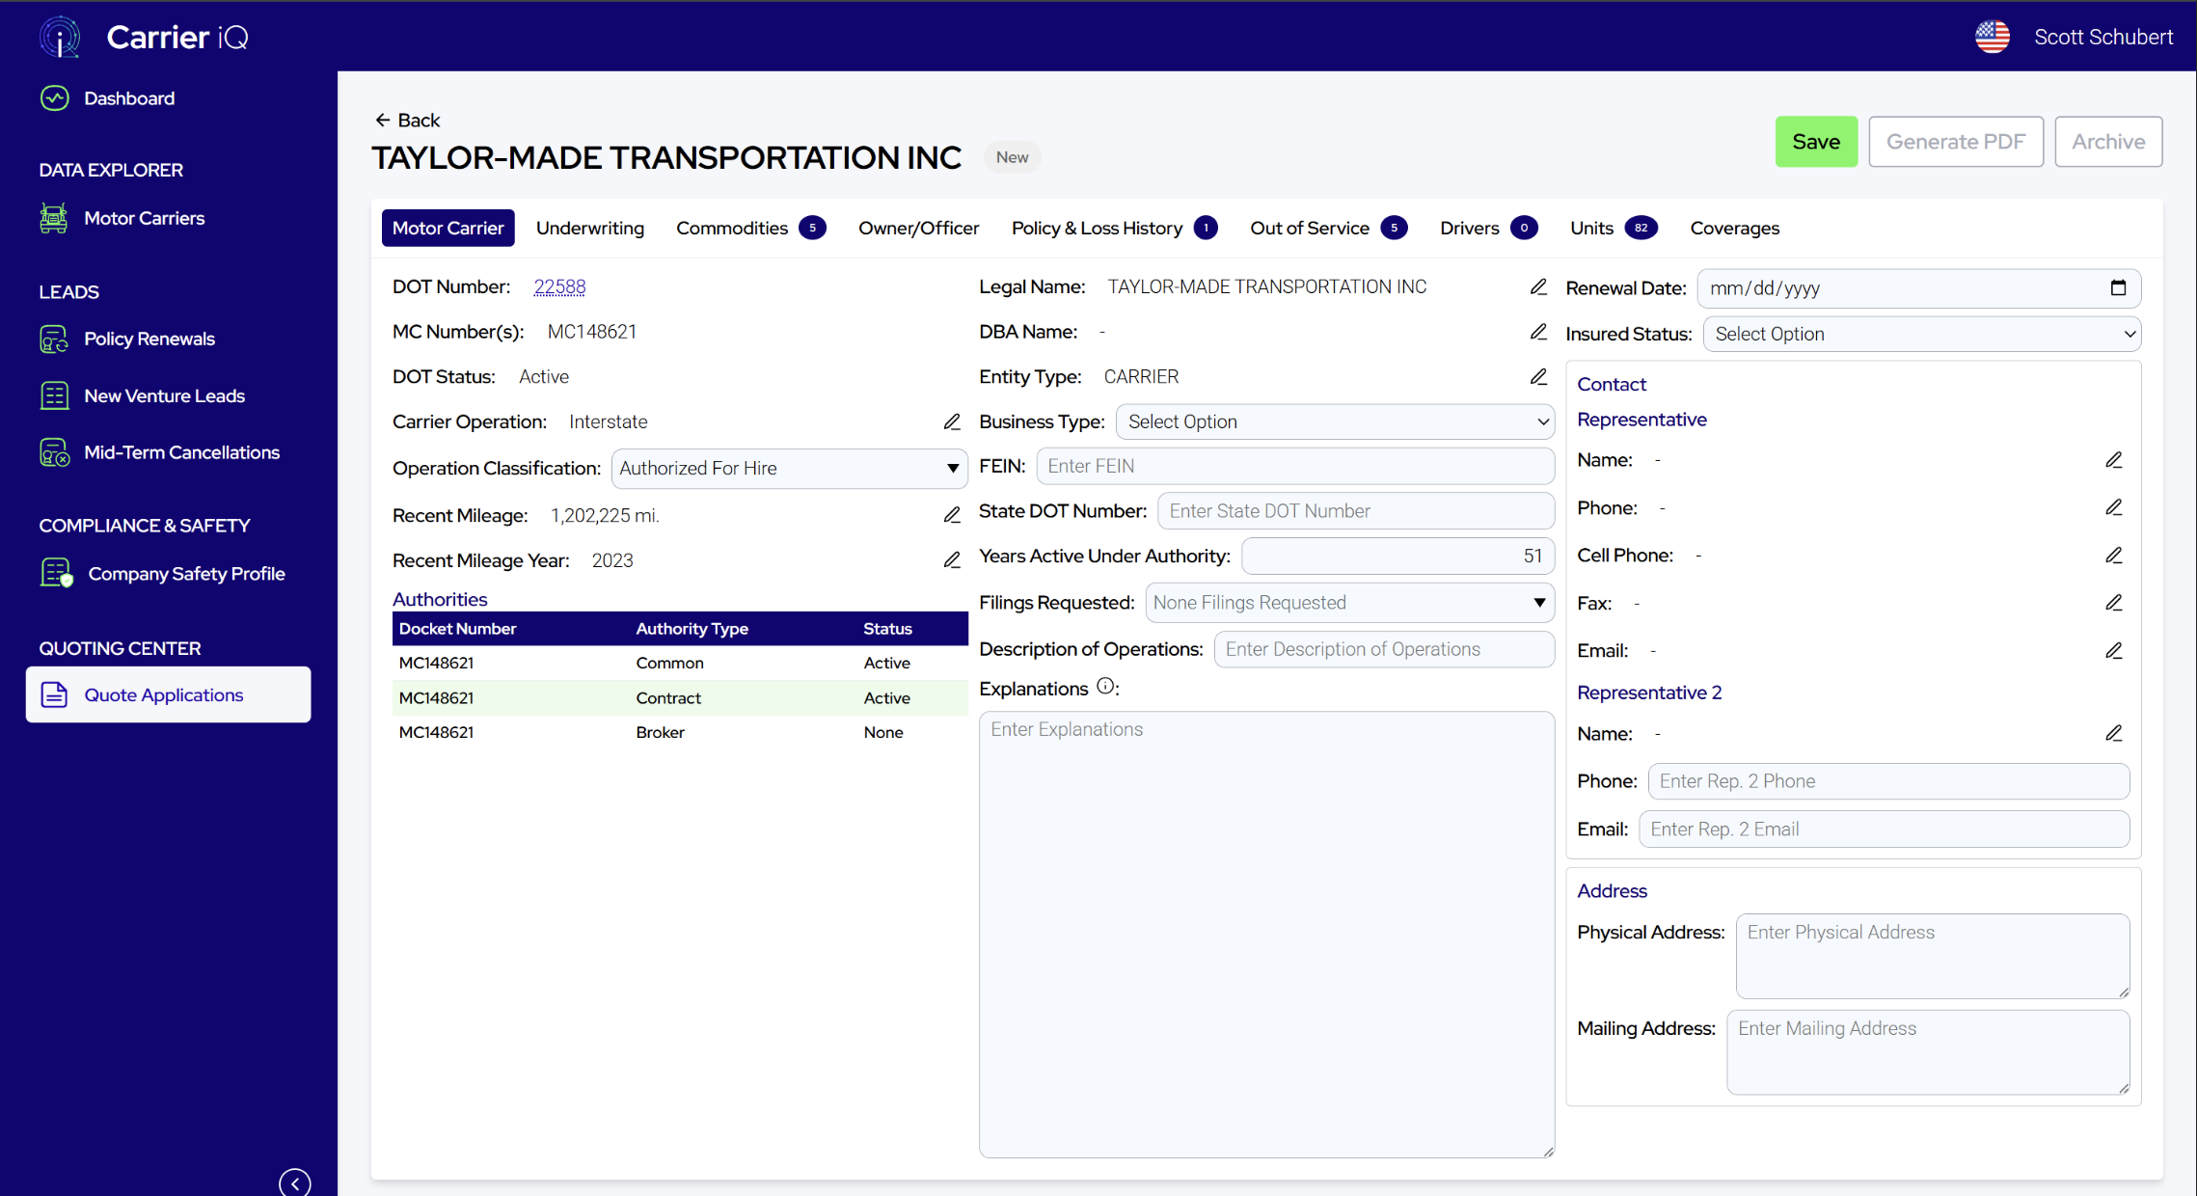Open the Policy & Loss History tab
2197x1196 pixels.
[1097, 229]
